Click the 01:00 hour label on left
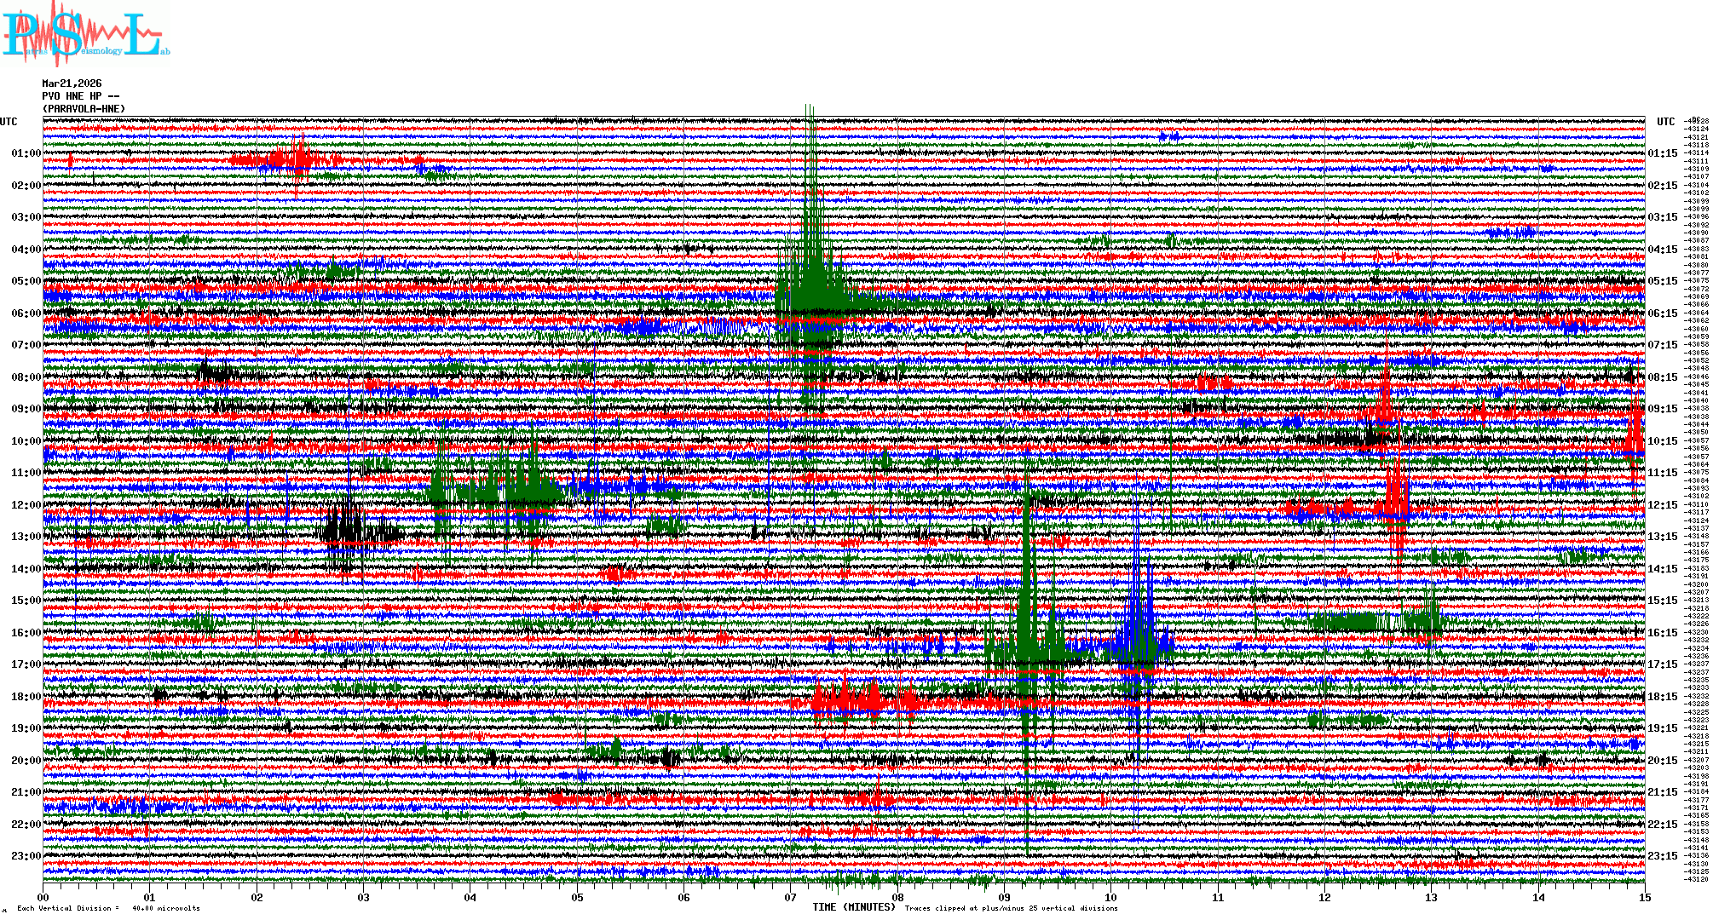1713x920 pixels. [x=26, y=153]
